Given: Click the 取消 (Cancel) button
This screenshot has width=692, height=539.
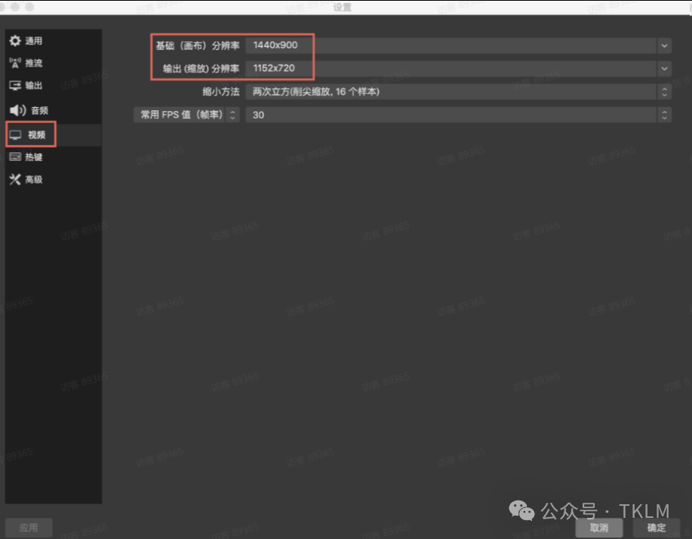Looking at the screenshot, I should coord(598,528).
